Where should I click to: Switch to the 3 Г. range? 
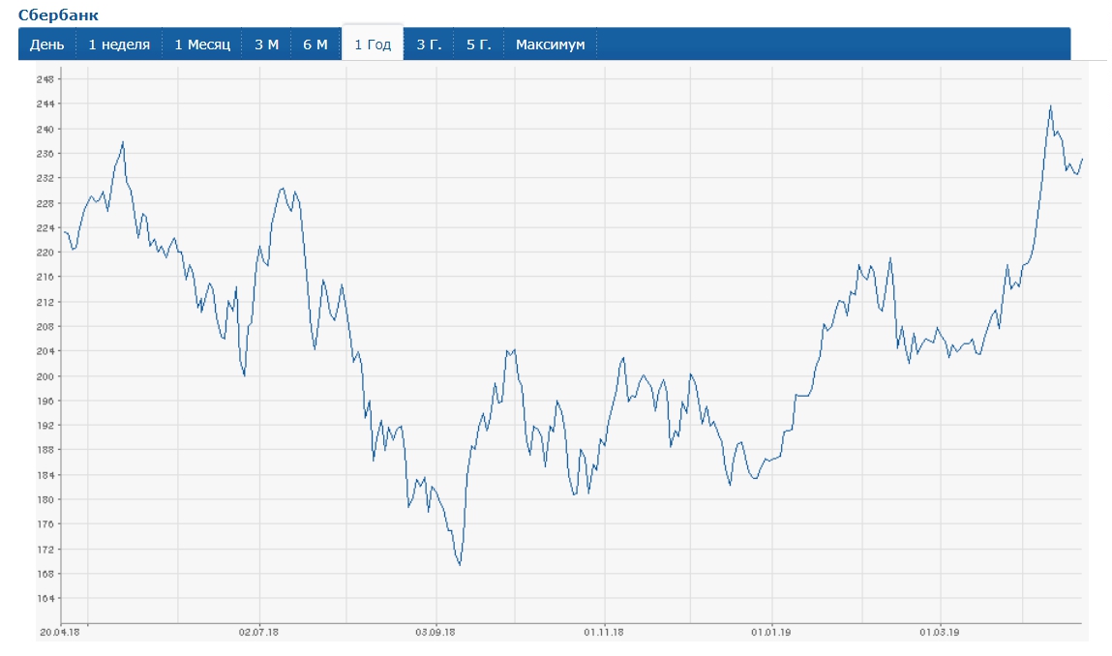tap(429, 44)
